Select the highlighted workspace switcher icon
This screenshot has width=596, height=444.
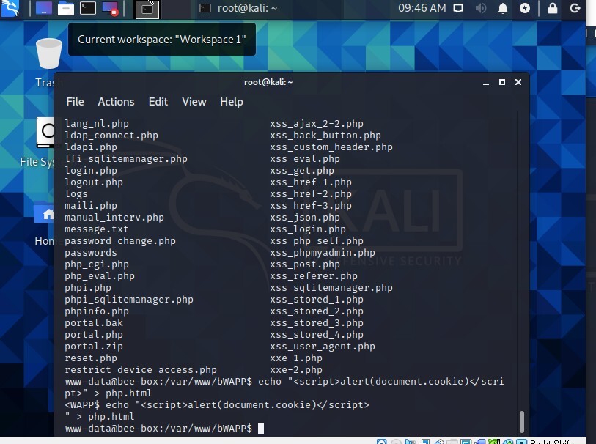(x=147, y=9)
